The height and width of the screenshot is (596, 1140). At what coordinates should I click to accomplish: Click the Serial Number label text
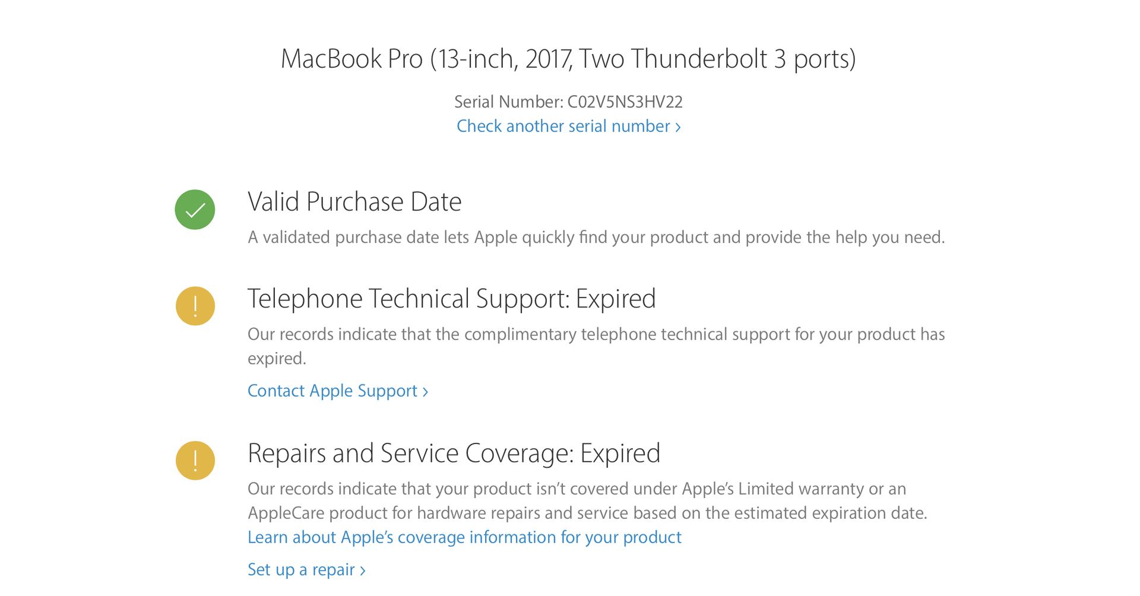[x=508, y=102]
